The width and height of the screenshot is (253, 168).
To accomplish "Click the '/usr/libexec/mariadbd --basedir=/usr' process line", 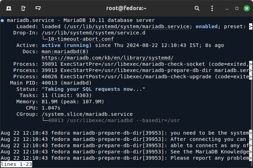I will pyautogui.click(x=123, y=120).
